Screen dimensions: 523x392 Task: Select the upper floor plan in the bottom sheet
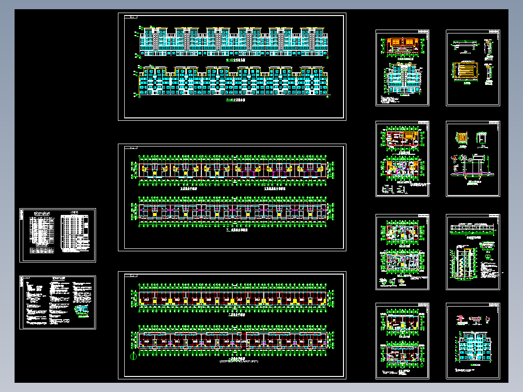[x=233, y=298]
